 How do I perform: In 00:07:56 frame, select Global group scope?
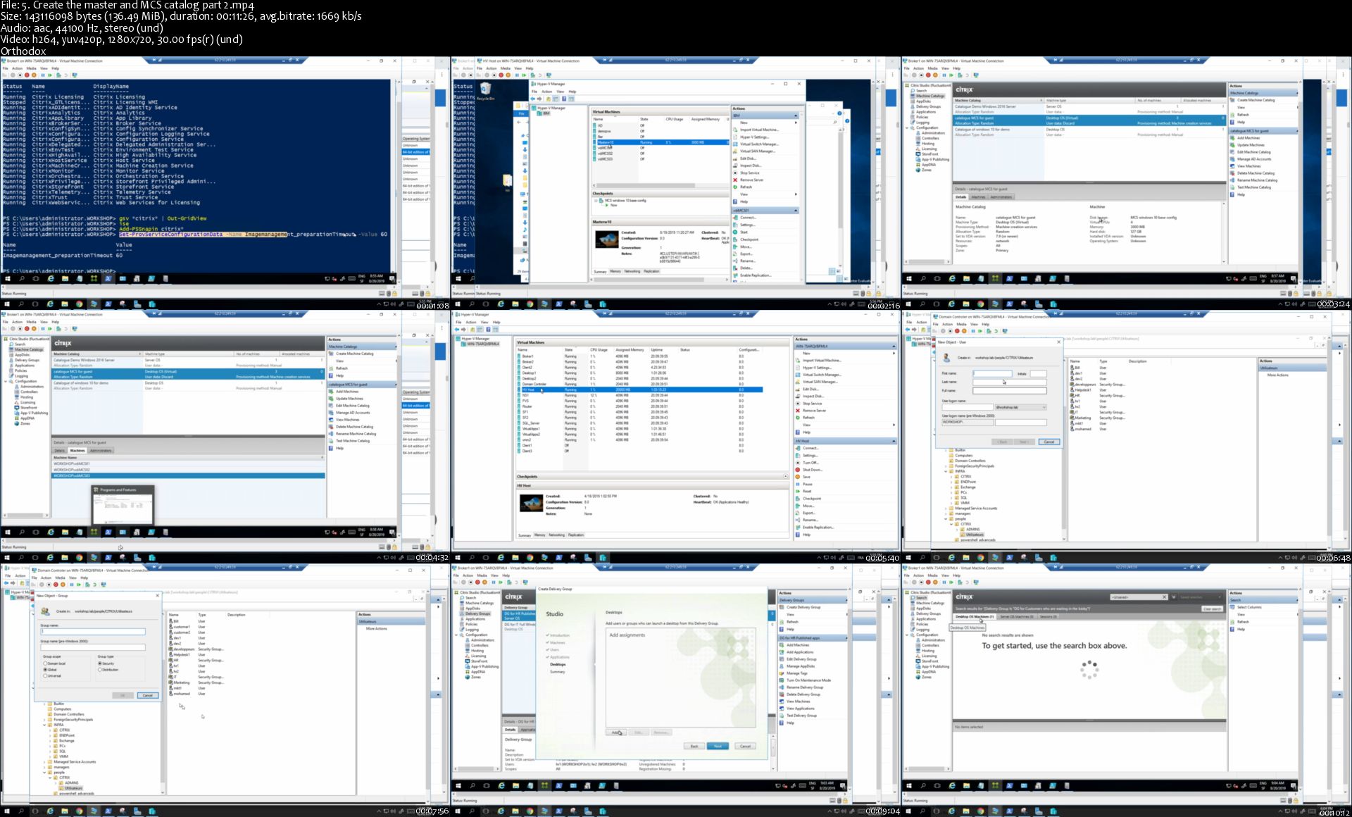point(45,670)
